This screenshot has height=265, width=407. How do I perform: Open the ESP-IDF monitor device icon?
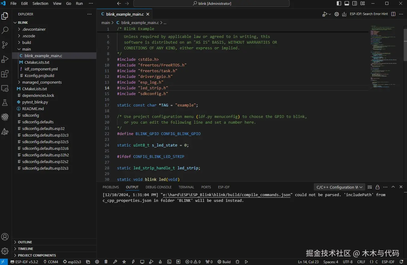pyautogui.click(x=142, y=262)
